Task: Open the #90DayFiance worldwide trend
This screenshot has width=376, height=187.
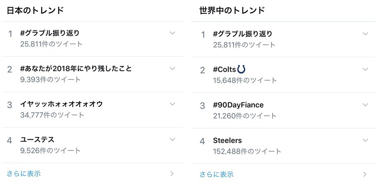Action: click(238, 105)
